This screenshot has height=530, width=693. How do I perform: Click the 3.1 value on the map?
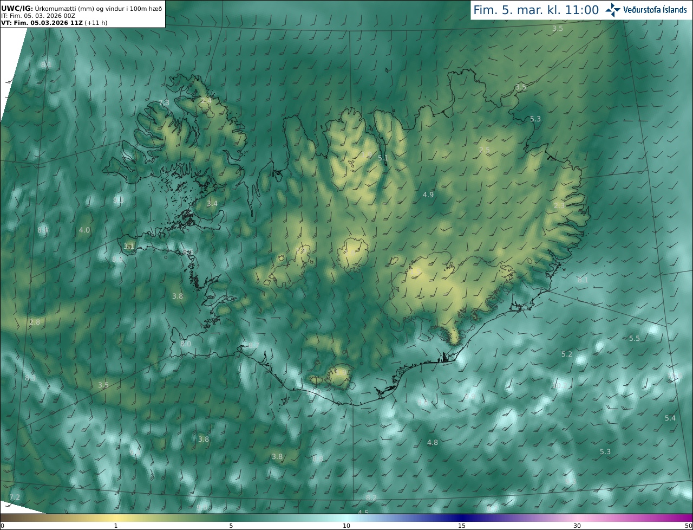click(129, 246)
